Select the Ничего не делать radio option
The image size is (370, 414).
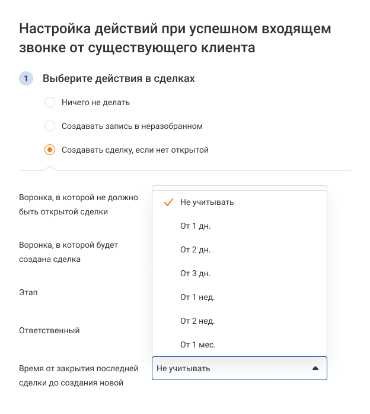[50, 102]
